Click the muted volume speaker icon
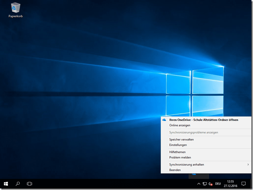 pyautogui.click(x=211, y=184)
